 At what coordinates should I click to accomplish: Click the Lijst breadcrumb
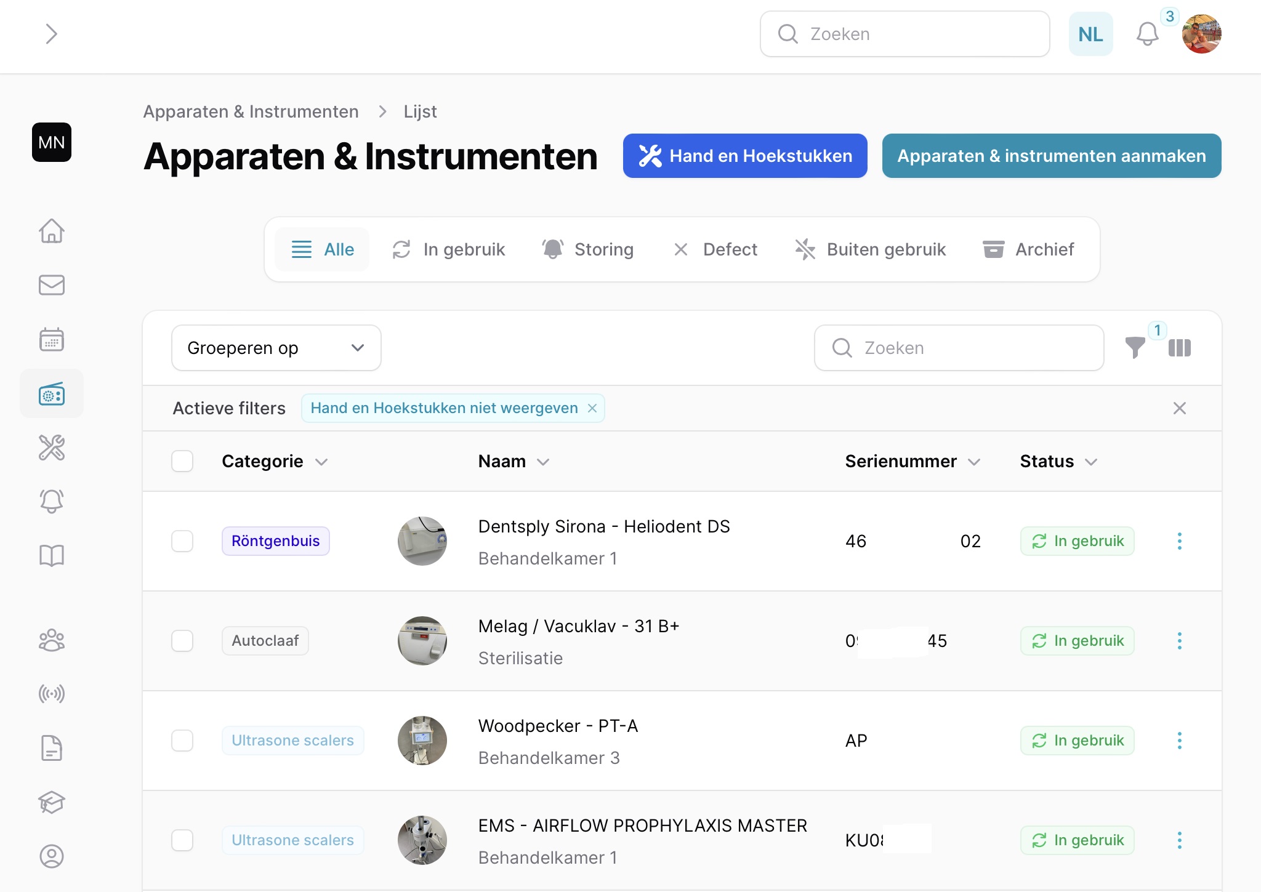[x=420, y=111]
